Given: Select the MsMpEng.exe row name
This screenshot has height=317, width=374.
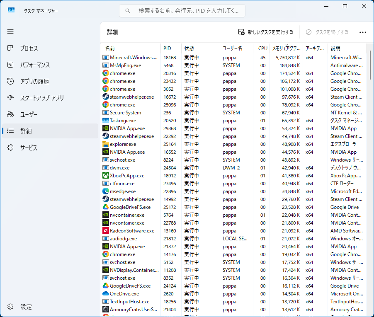Looking at the screenshot, I should pyautogui.click(x=125, y=65).
